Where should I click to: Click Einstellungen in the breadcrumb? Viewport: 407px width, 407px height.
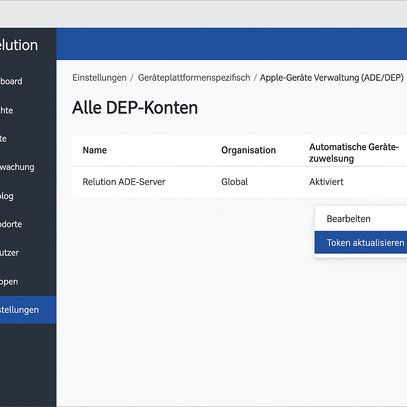[99, 78]
